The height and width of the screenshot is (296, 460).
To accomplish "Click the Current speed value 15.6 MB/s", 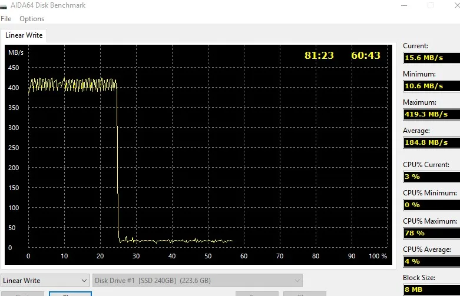I will pos(432,58).
